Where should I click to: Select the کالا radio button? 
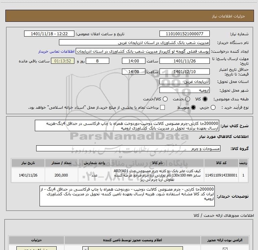[x=205, y=99]
